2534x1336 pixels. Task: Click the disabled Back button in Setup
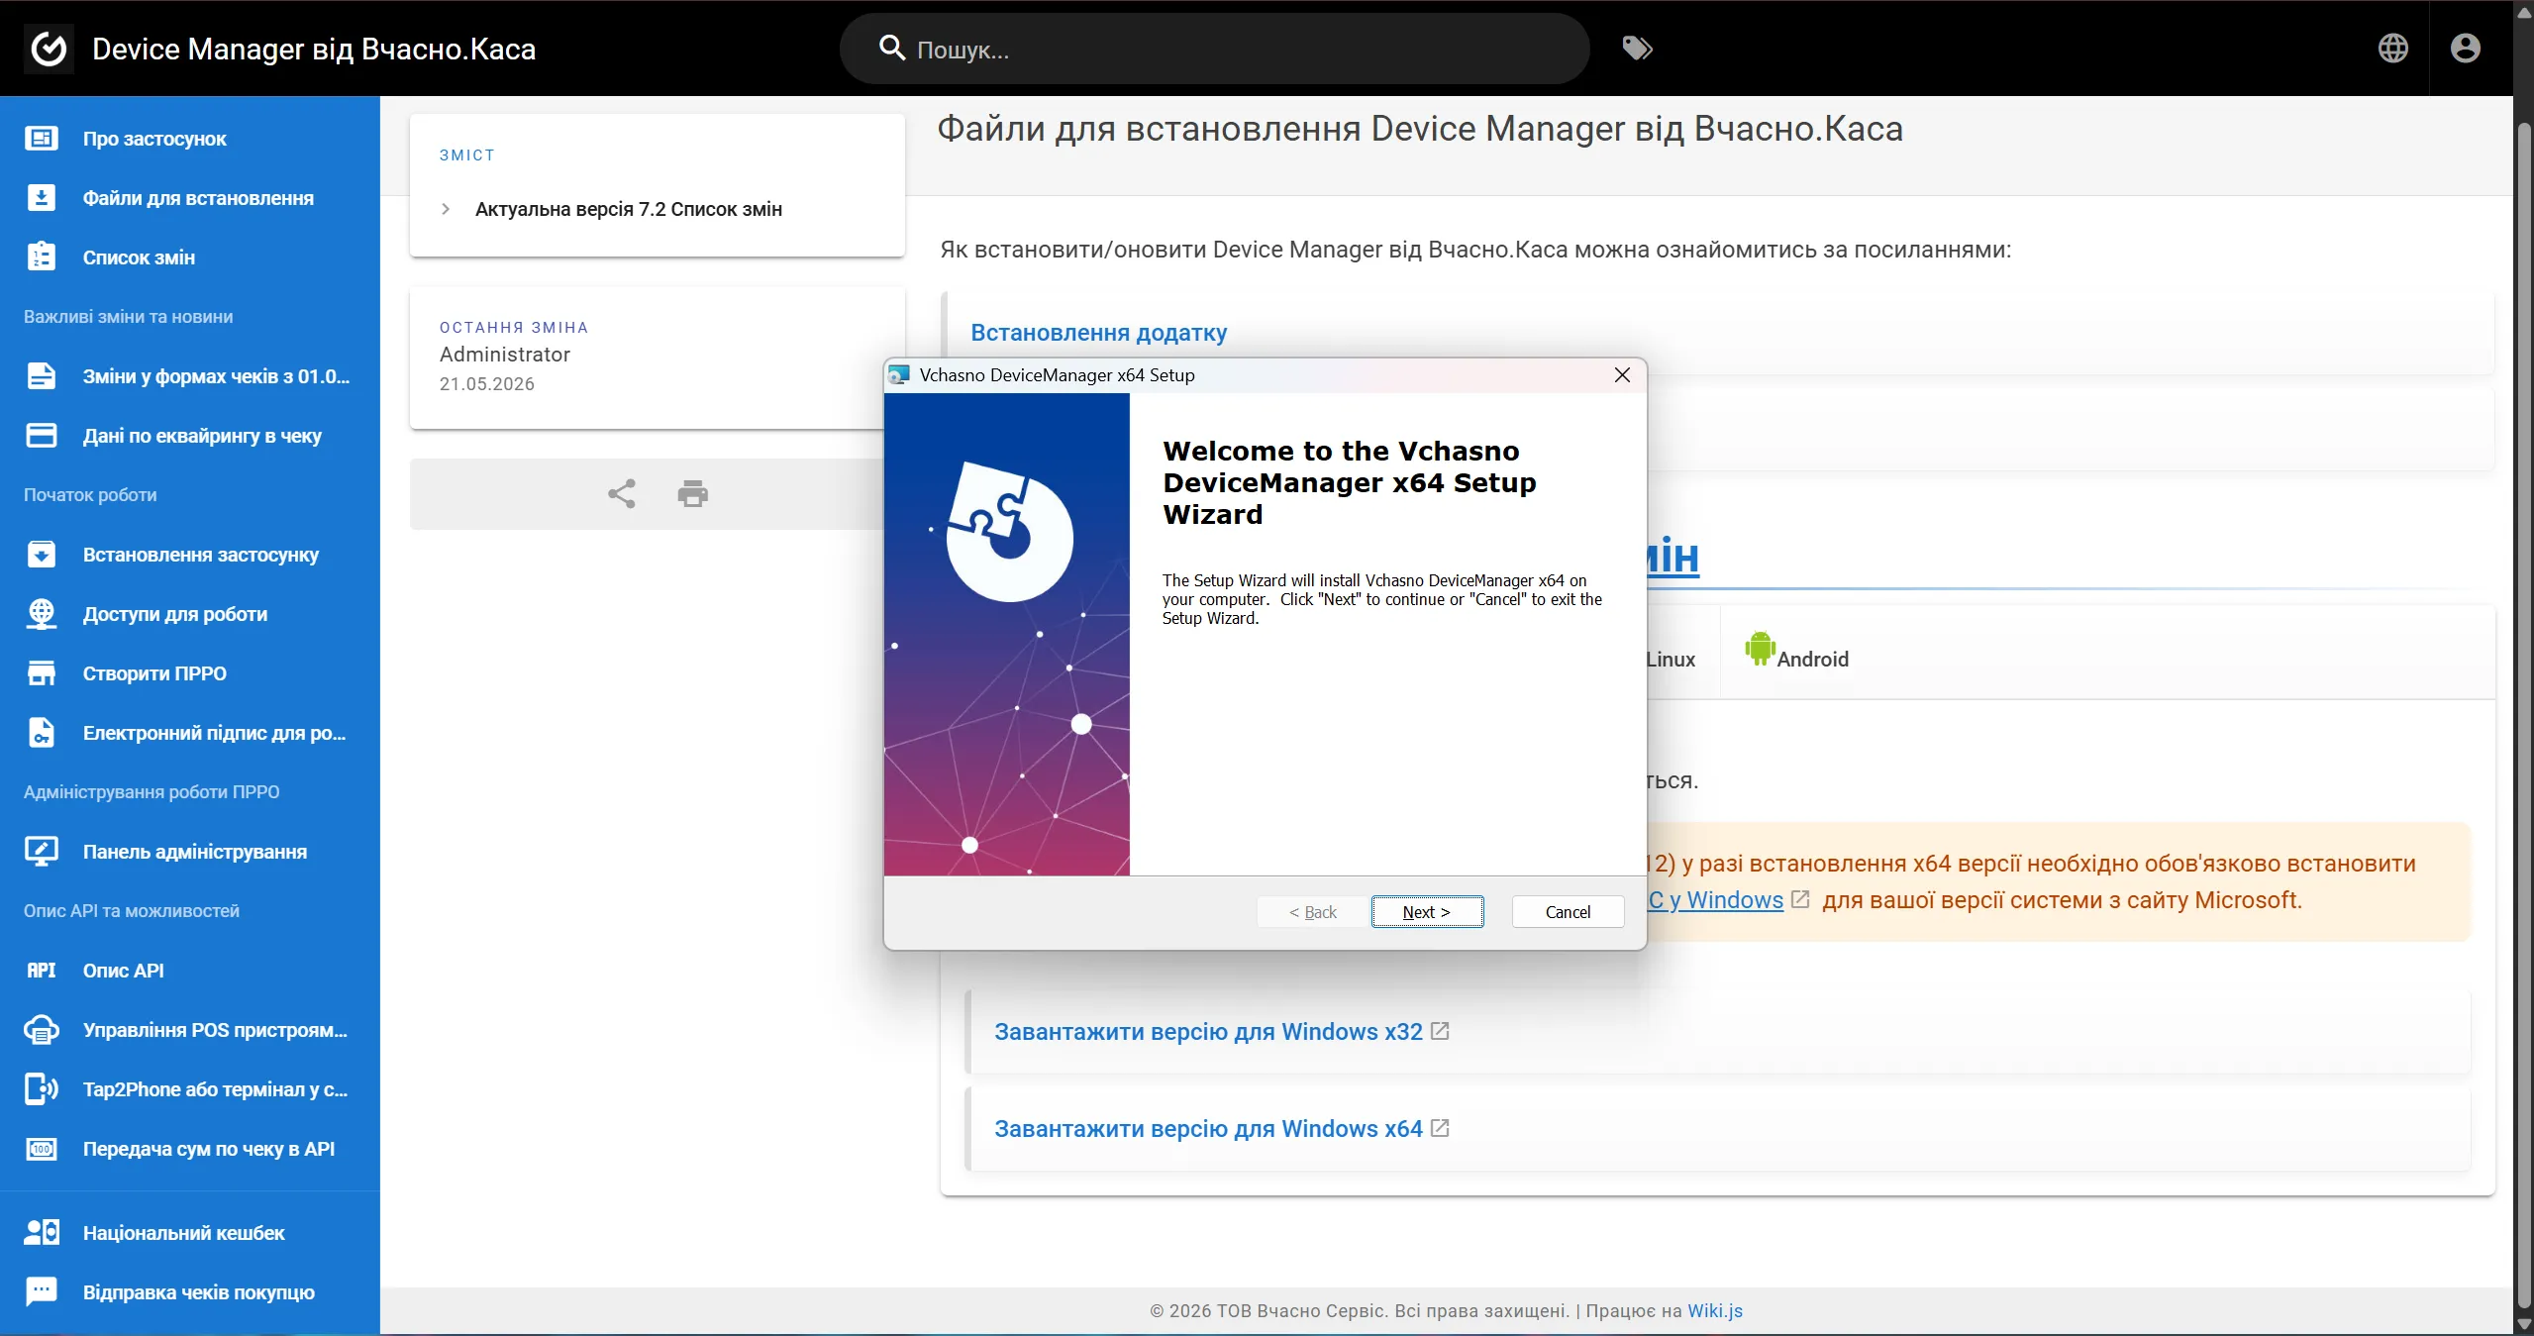1312,912
